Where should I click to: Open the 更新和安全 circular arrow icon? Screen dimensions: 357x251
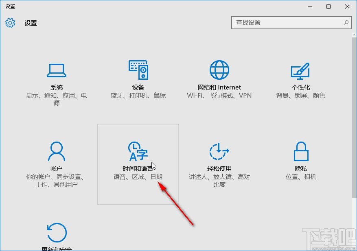pos(57,232)
